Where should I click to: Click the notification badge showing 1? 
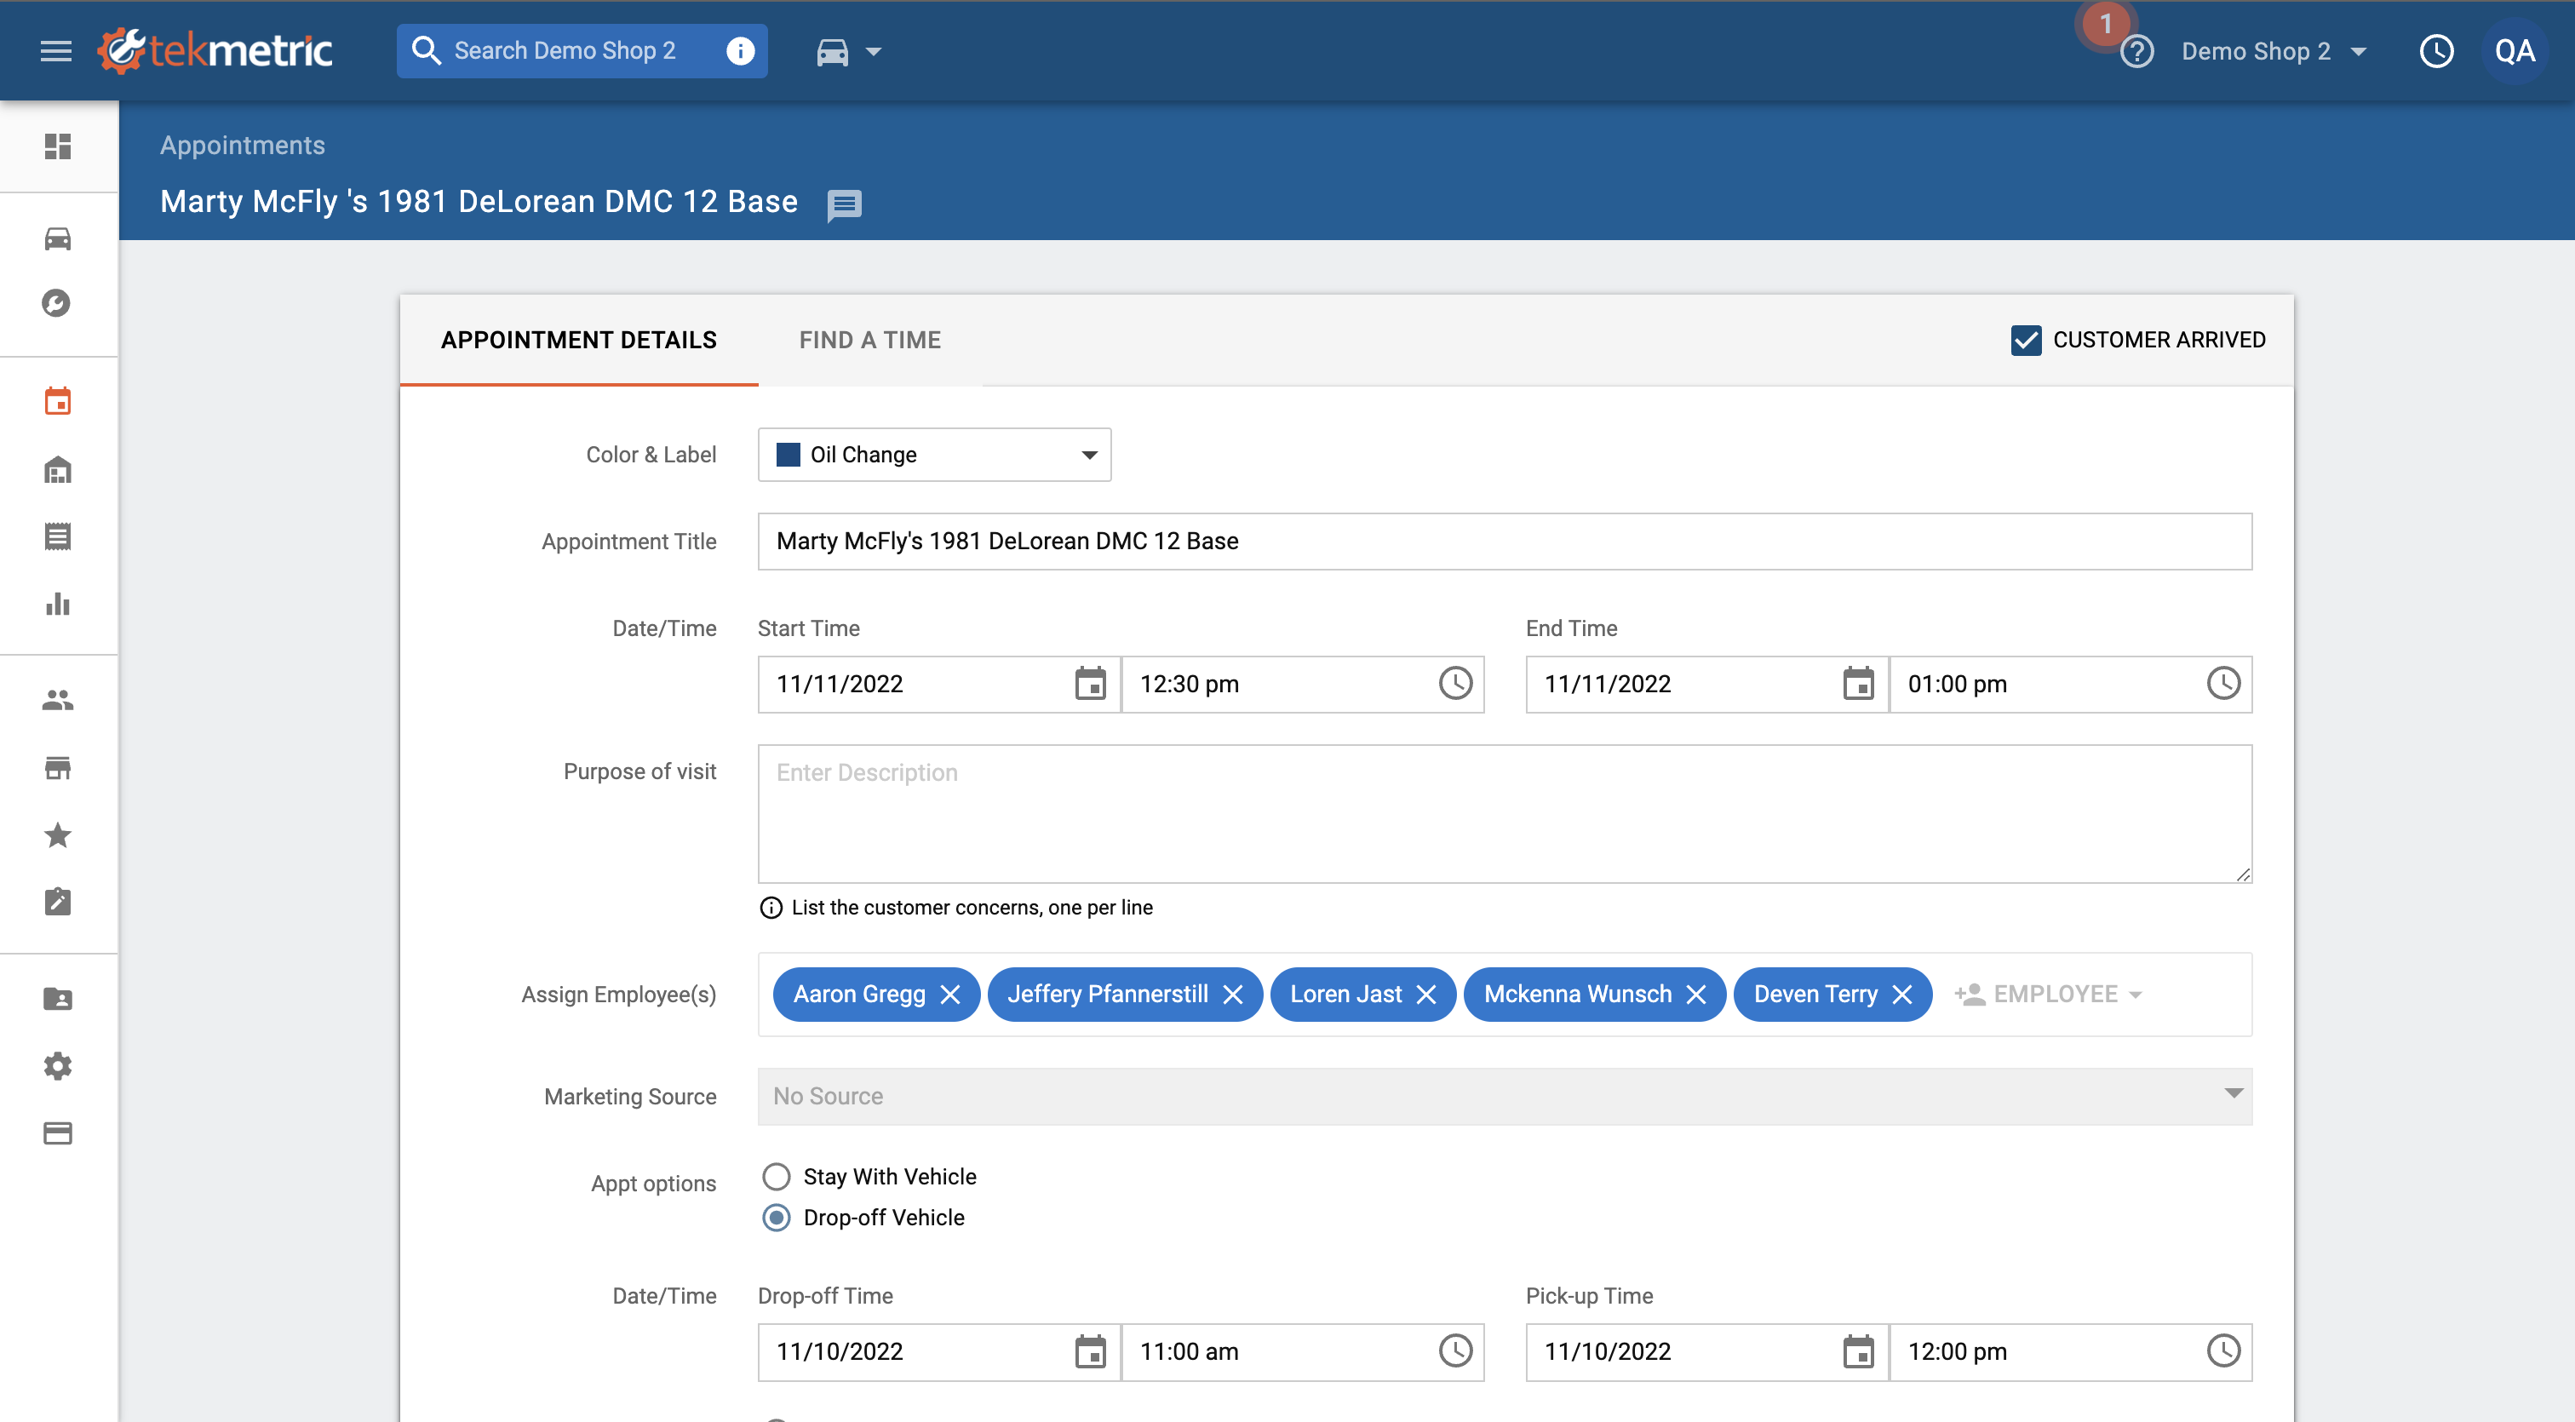coord(2105,24)
